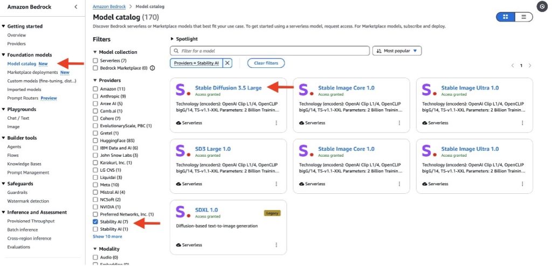Viewport: 552px width, 266px height.
Task: Check the Cohere (7) provider filter
Action: pyautogui.click(x=95, y=118)
